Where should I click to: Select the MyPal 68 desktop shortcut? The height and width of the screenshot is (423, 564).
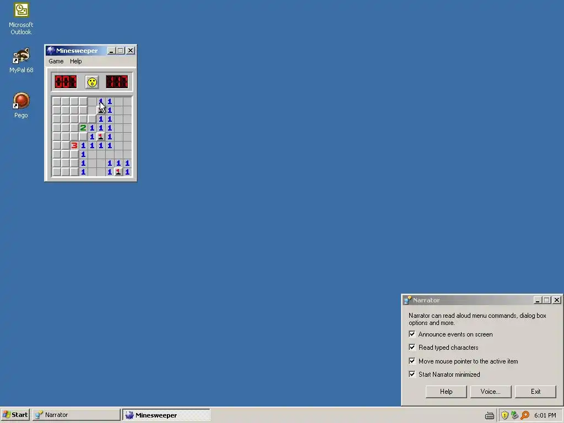click(21, 61)
